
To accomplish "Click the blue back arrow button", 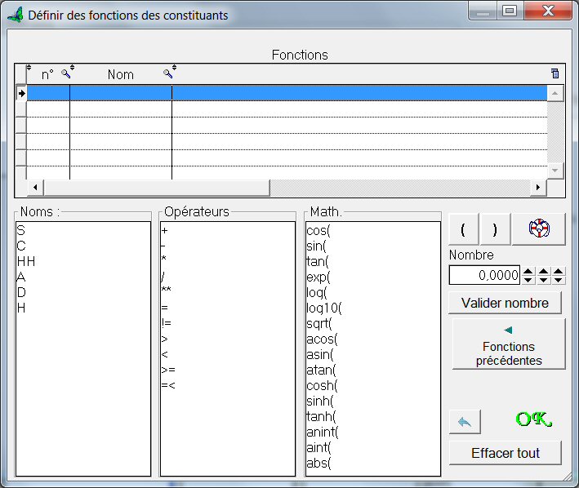I will tap(465, 422).
